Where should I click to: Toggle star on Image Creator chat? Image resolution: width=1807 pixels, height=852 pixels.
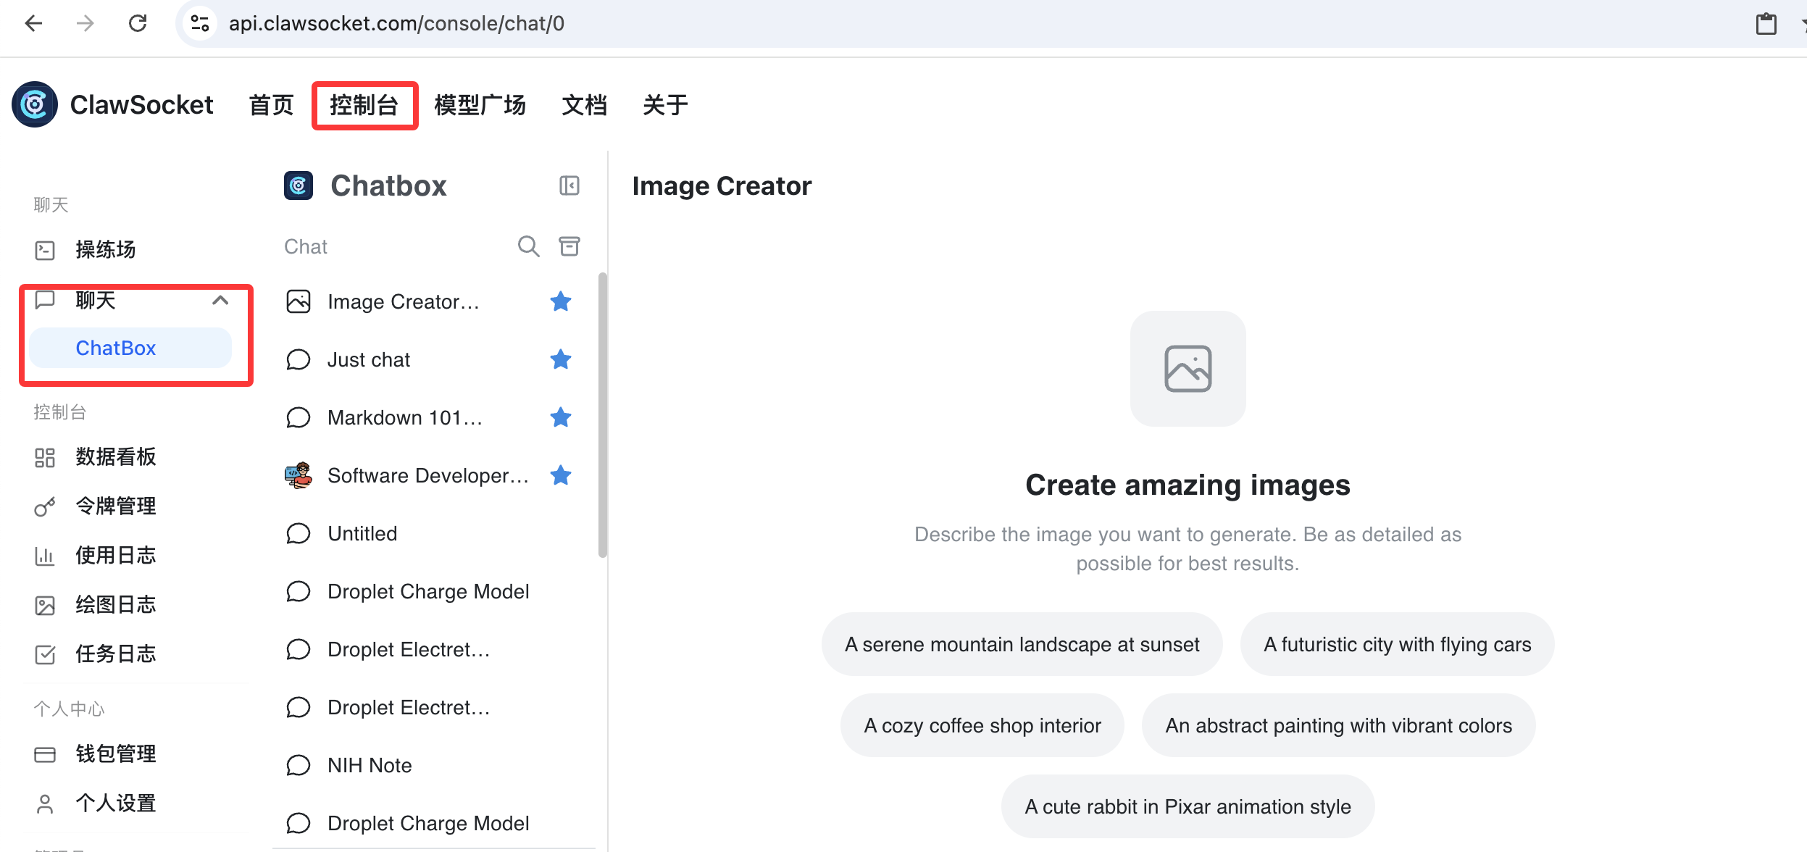[x=561, y=301]
